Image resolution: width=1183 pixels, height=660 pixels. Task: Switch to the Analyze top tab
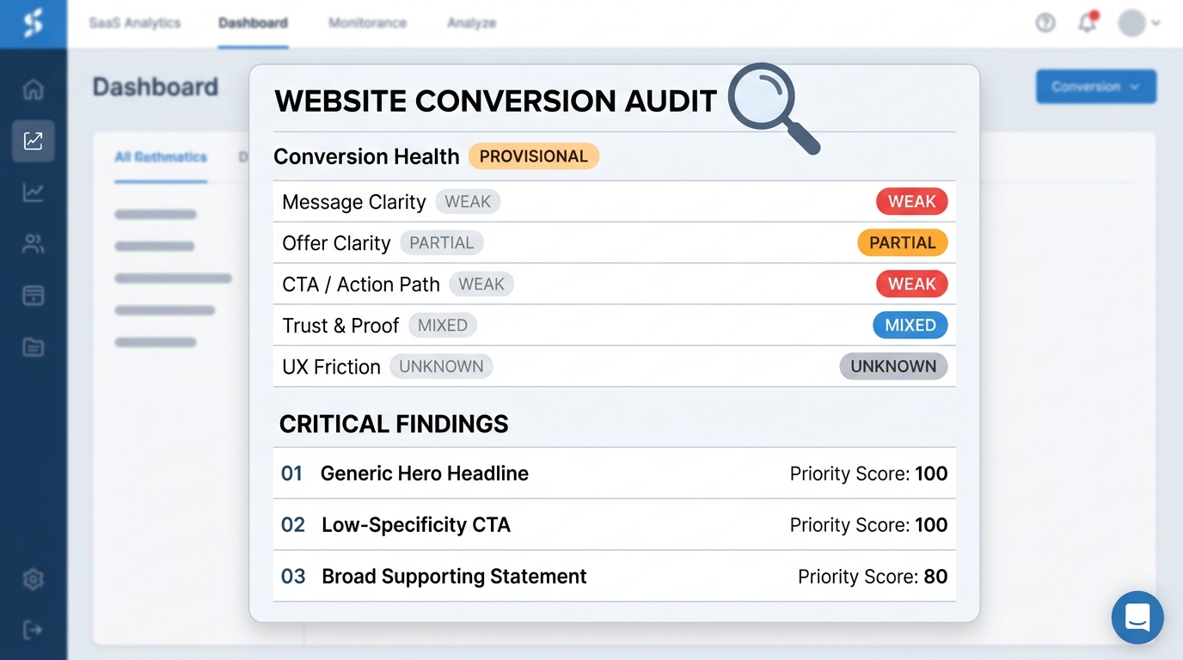pos(471,23)
